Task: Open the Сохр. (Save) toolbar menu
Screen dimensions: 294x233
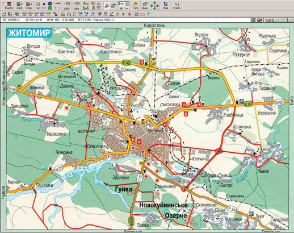Action: [x=28, y=6]
